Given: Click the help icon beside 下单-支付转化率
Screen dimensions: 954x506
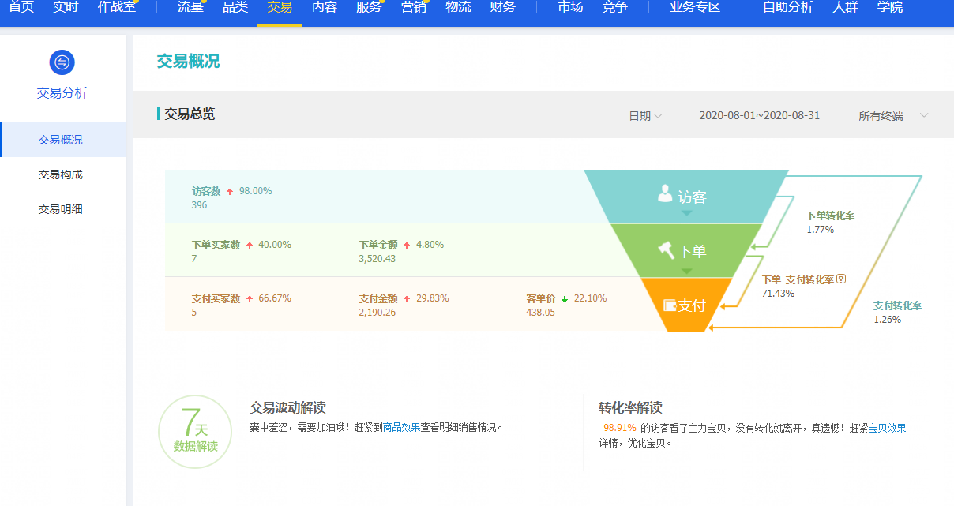Looking at the screenshot, I should [841, 279].
